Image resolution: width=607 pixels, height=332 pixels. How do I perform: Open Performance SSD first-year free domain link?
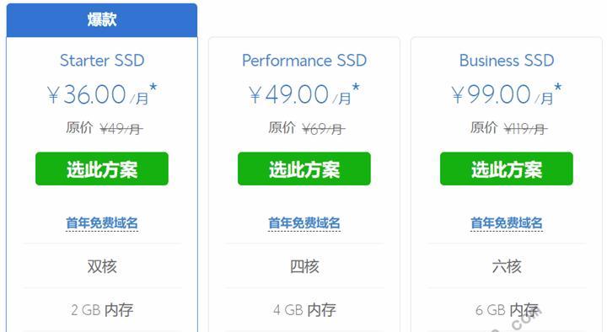(304, 223)
